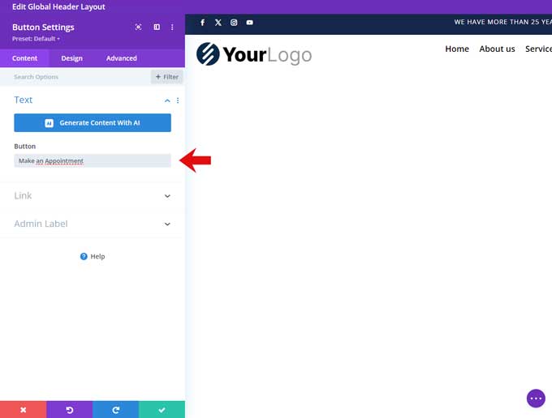Click the X (Twitter) social icon
This screenshot has width=552, height=418.
tap(218, 23)
